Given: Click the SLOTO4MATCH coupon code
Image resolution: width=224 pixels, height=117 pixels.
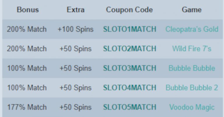Looking at the screenshot, I should [x=129, y=88].
